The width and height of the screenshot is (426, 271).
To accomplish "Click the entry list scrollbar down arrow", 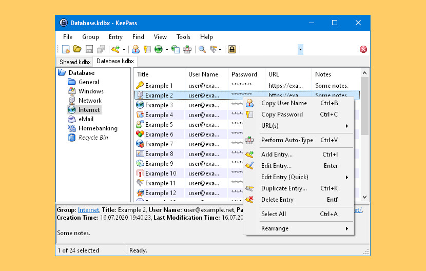I will pyautogui.click(x=364, y=197).
